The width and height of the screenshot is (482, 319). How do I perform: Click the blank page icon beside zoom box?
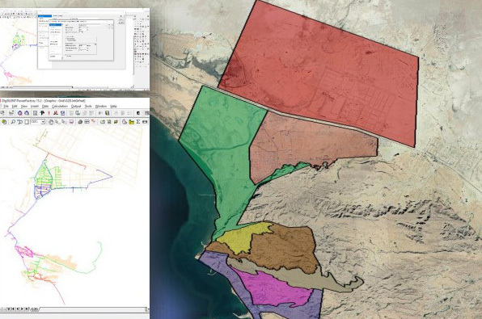pos(27,122)
